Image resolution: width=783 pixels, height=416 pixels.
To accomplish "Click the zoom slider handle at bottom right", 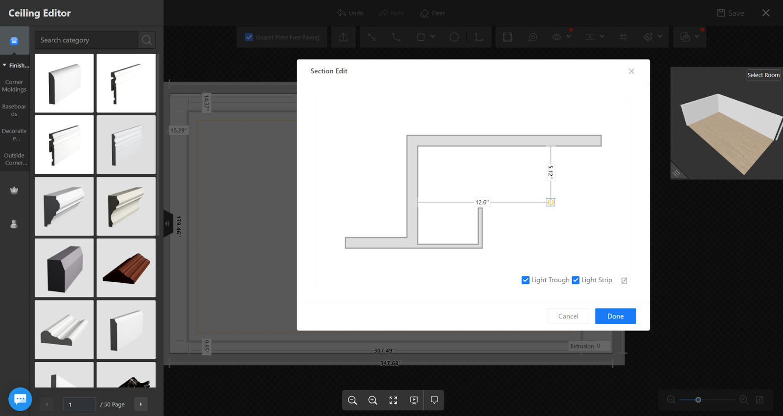I will 698,400.
